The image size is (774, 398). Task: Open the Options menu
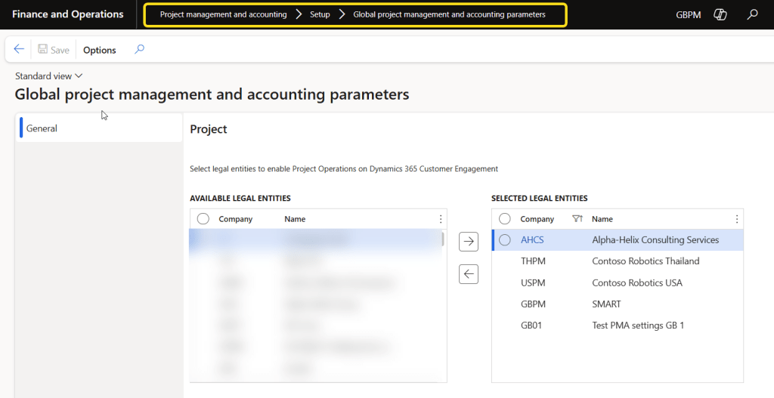pos(100,50)
